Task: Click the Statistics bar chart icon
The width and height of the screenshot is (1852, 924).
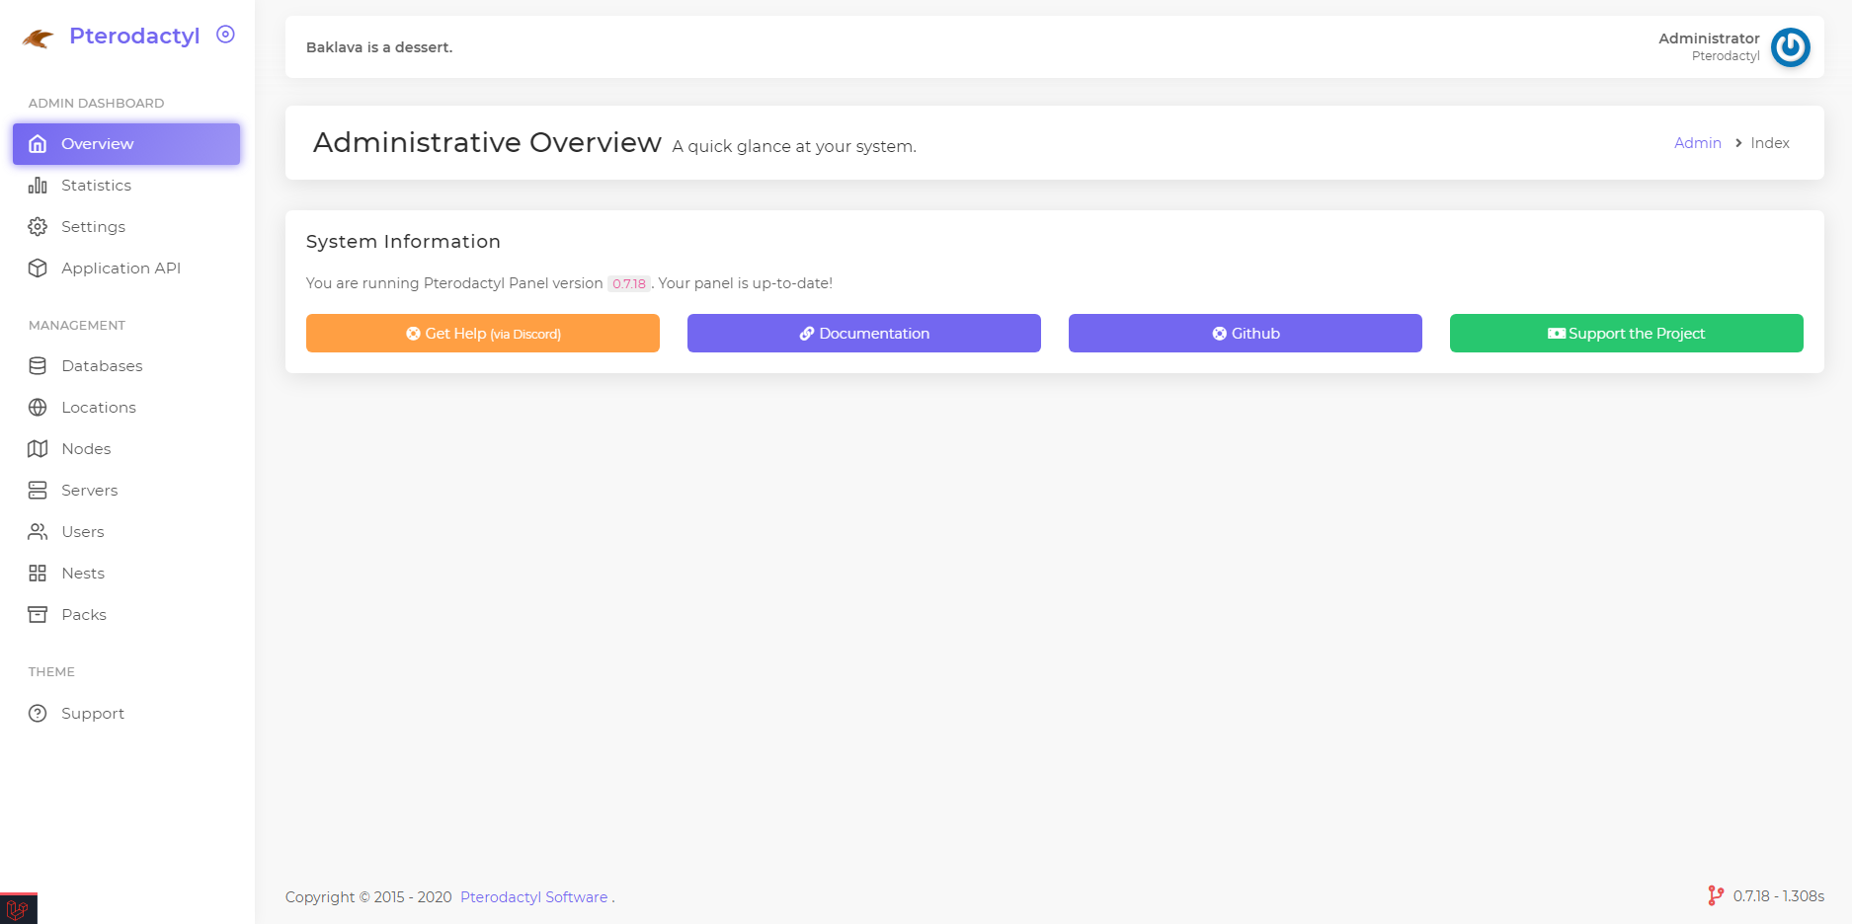Action: tap(38, 186)
